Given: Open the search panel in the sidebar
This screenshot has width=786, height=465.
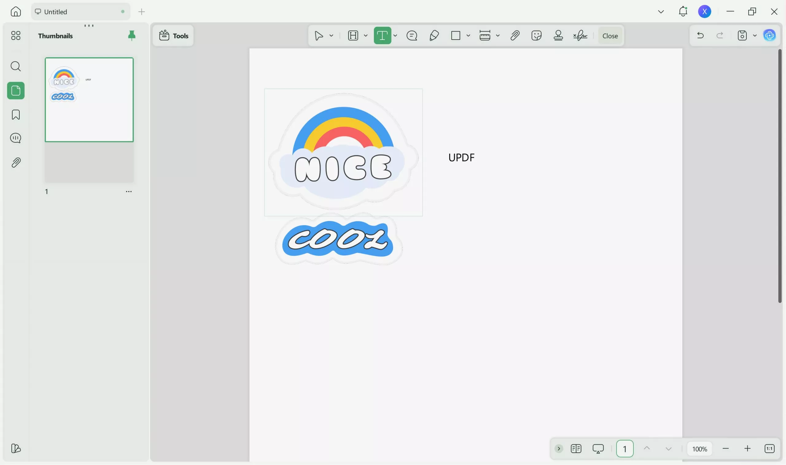Looking at the screenshot, I should (x=15, y=66).
